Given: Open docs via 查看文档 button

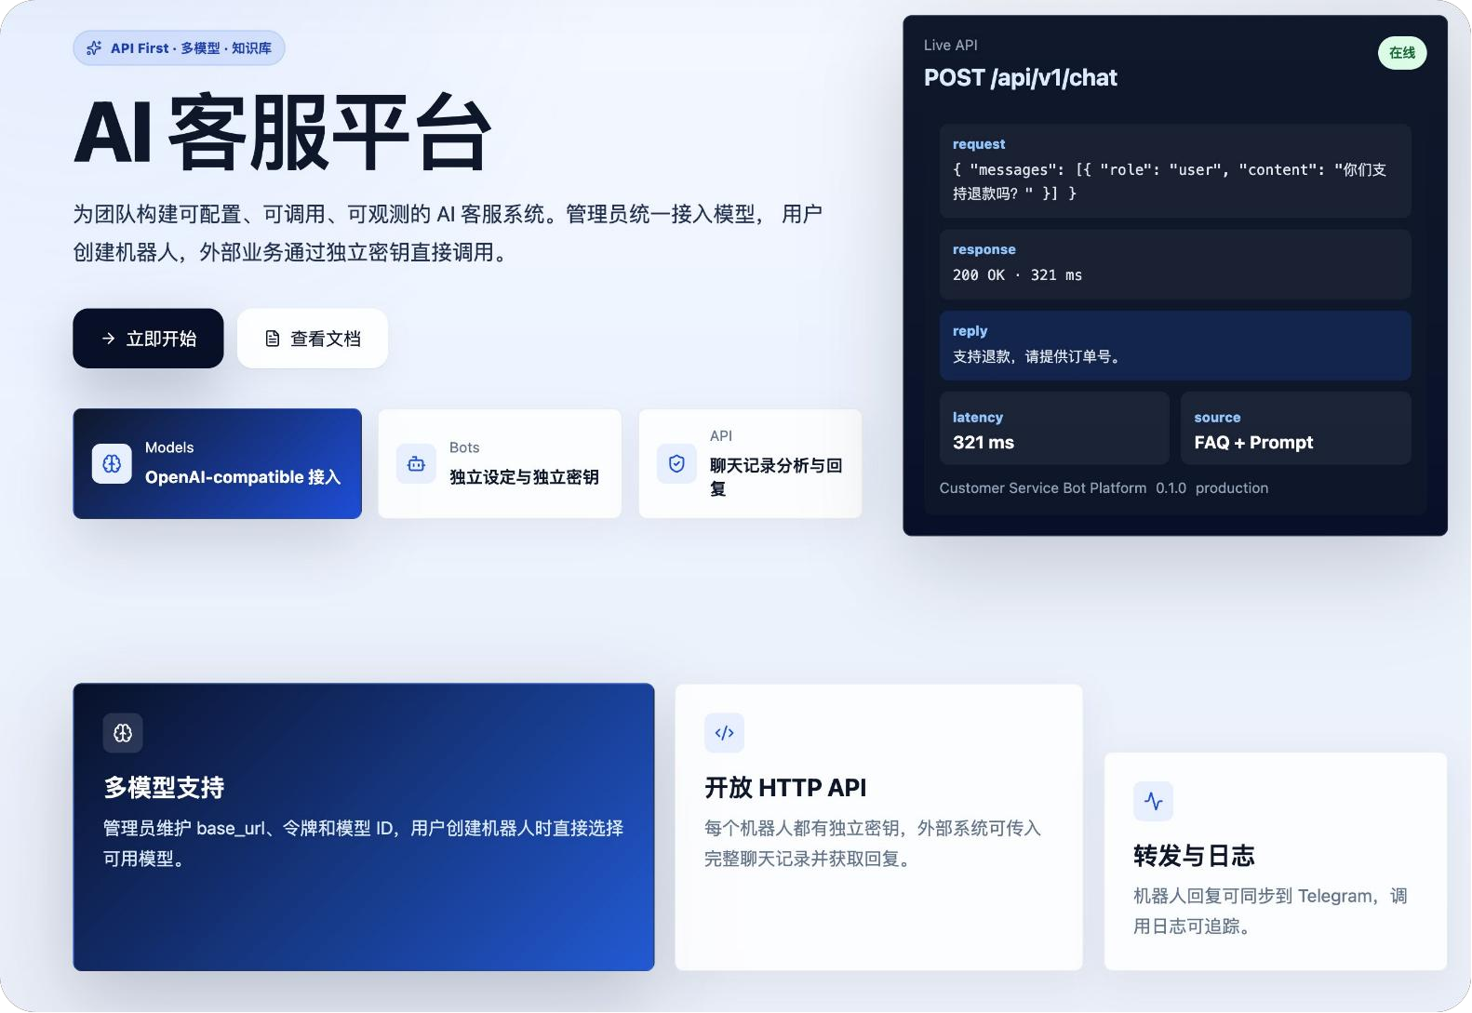Looking at the screenshot, I should point(313,339).
